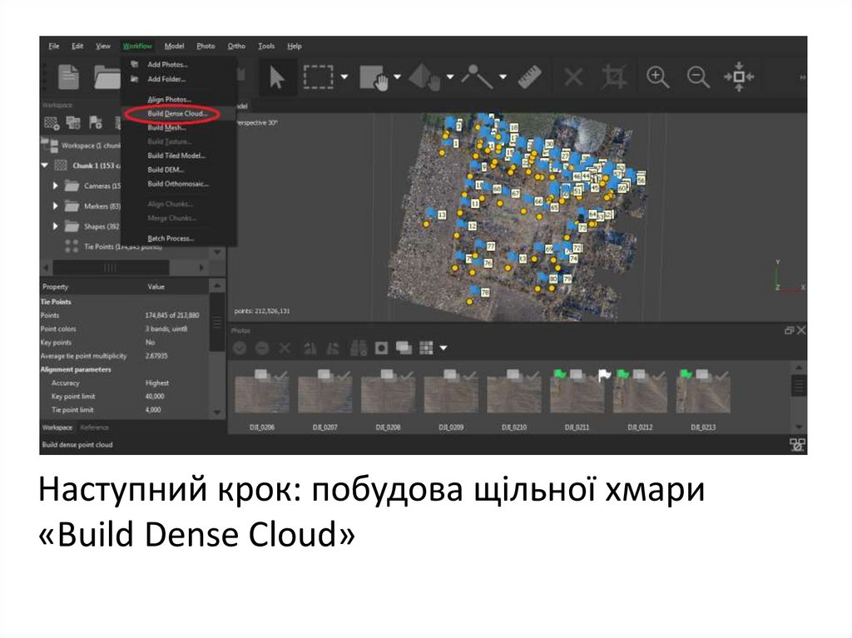Select photo thumbnail DJI_0206
Screen dimensions: 852x638
(x=261, y=394)
